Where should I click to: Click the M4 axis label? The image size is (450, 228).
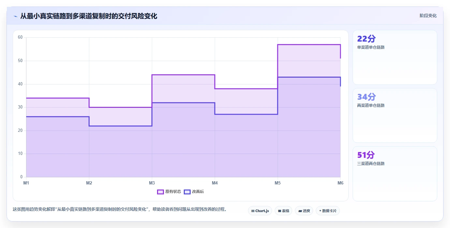pos(215,183)
